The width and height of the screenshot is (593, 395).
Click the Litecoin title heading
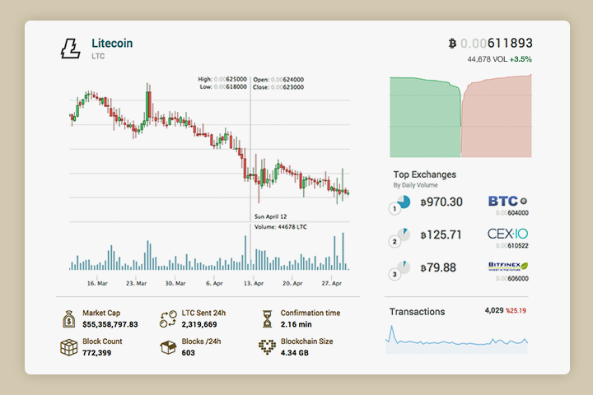112,43
